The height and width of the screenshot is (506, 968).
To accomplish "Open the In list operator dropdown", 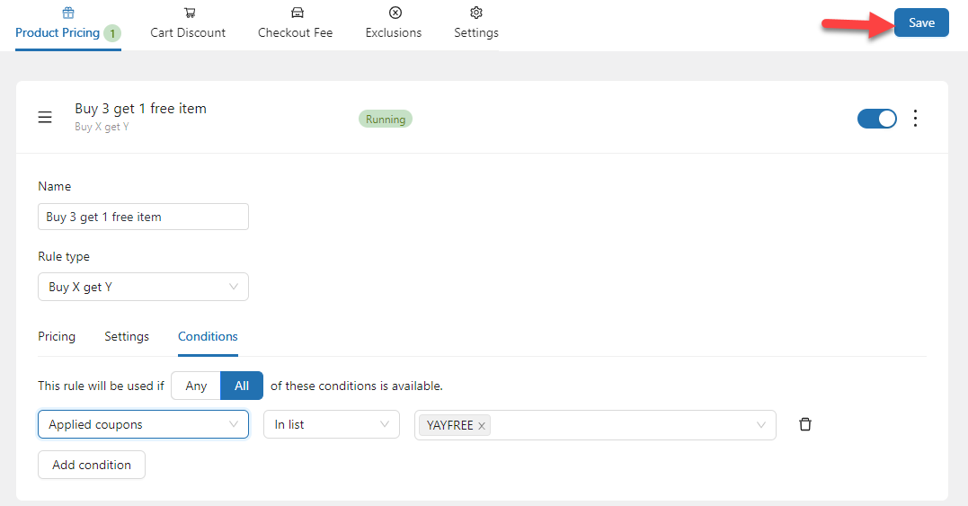I will click(332, 424).
